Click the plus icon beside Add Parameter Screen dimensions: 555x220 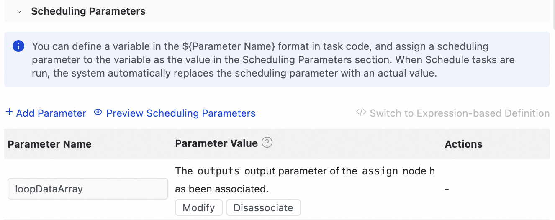tap(9, 113)
